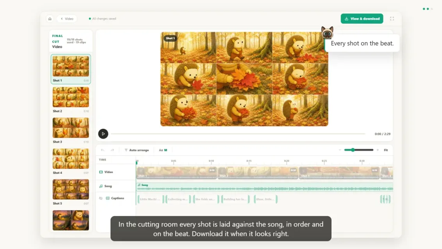This screenshot has width=442, height=249.
Task: Select Shot 2 clip on timeline
Action: click(258, 173)
